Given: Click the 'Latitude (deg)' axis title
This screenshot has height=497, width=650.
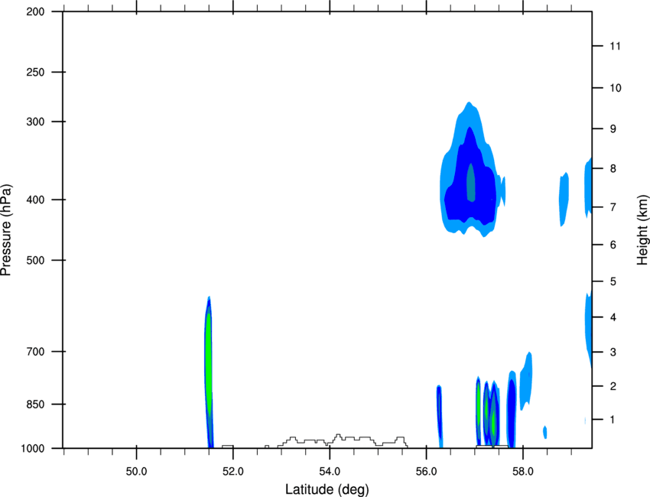Looking at the screenshot, I should pos(327,489).
